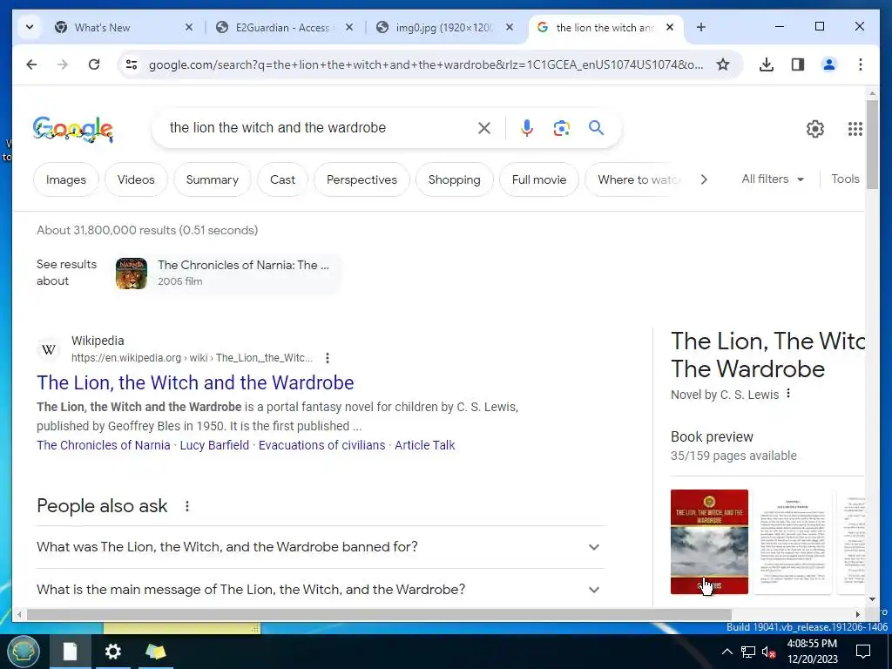892x669 pixels.
Task: Open The Lion, the Witch and the Wardrobe Wikipedia link
Action: 195,383
